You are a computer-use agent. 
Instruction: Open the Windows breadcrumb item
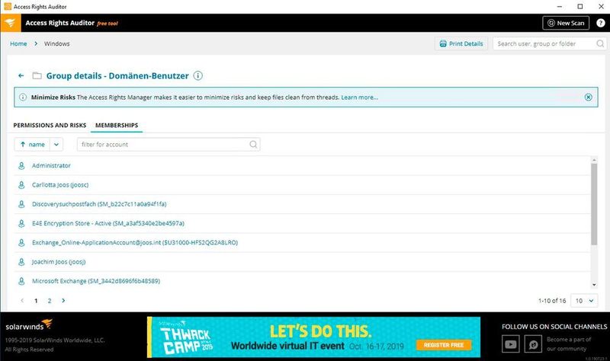point(56,43)
